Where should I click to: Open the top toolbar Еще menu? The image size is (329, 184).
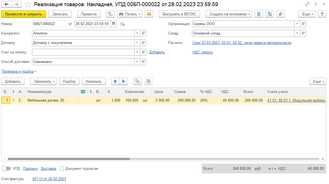click(x=307, y=14)
